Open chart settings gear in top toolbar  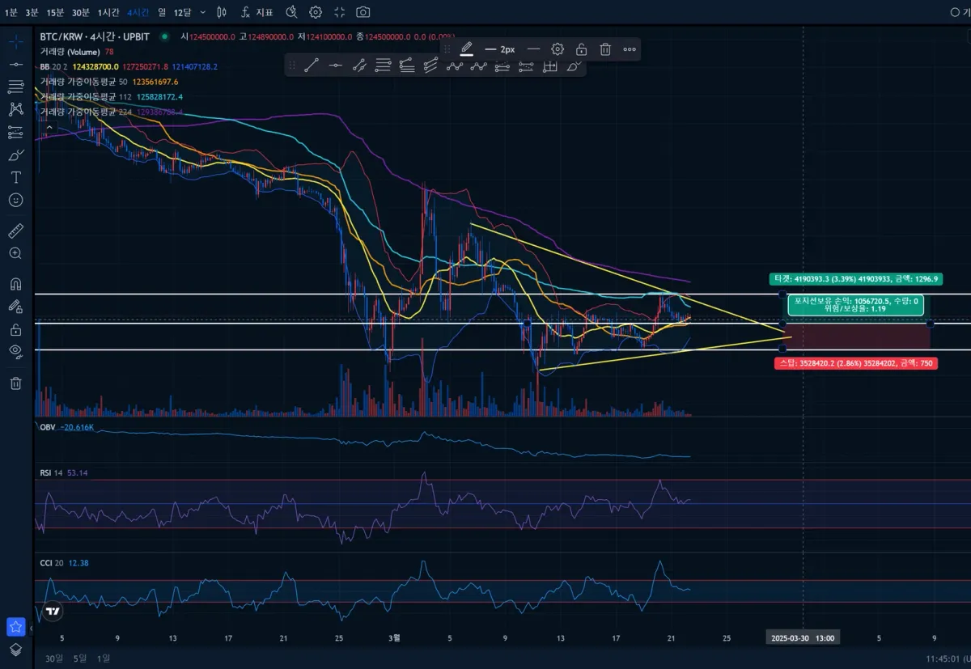(x=316, y=12)
